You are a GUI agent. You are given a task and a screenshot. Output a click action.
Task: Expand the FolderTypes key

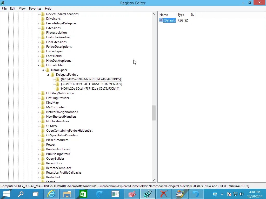pyautogui.click(x=38, y=52)
